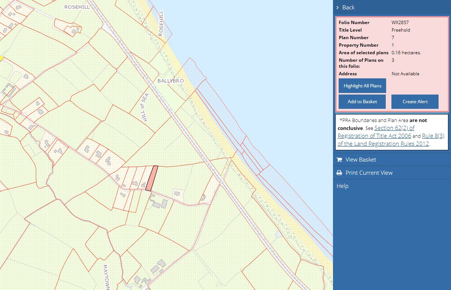Open Section 62(2) Registration of Title Act link
The image size is (451, 290).
pyautogui.click(x=376, y=132)
